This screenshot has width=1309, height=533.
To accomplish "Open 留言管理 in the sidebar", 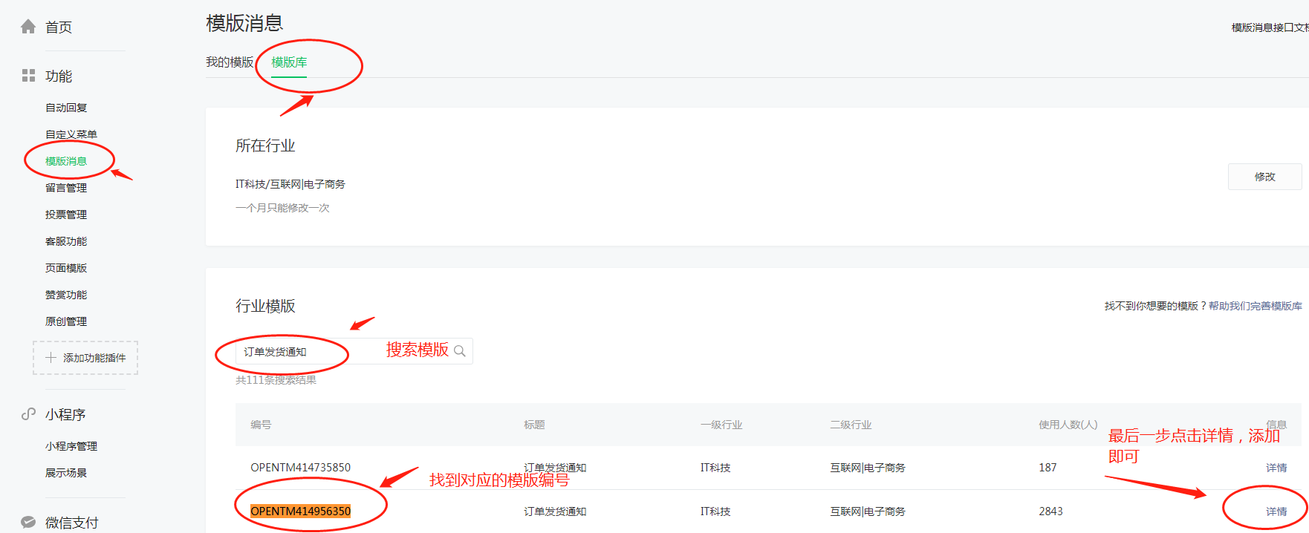I will (x=66, y=188).
